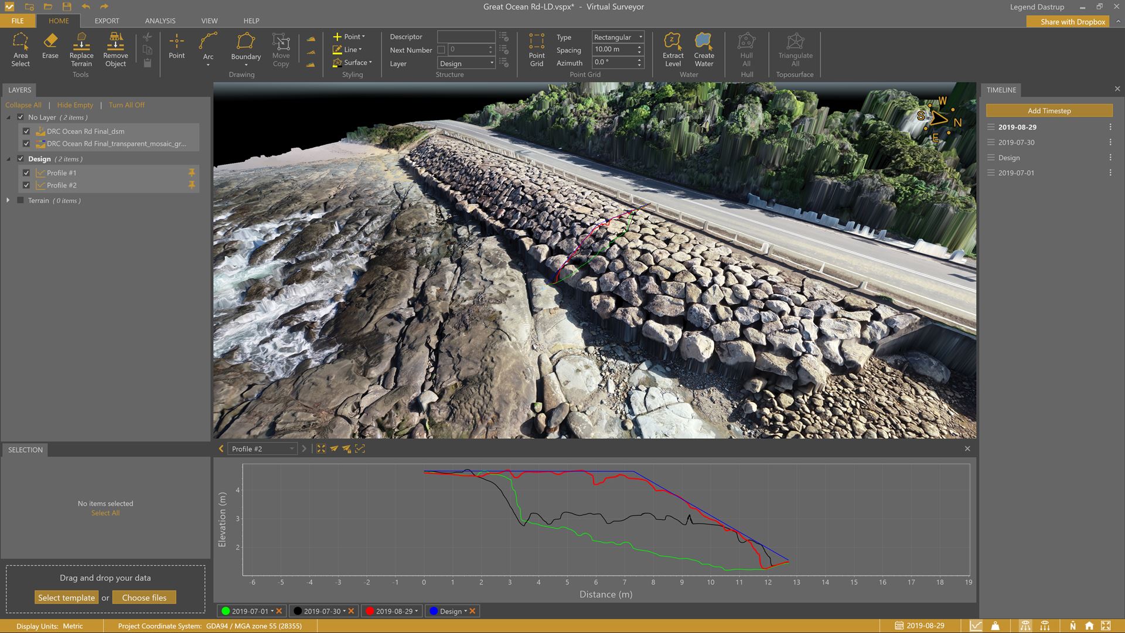
Task: Select the Area Select tool
Action: [x=21, y=49]
